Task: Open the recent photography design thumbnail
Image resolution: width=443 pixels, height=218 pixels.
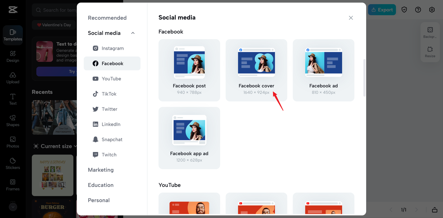Action: coord(54,117)
